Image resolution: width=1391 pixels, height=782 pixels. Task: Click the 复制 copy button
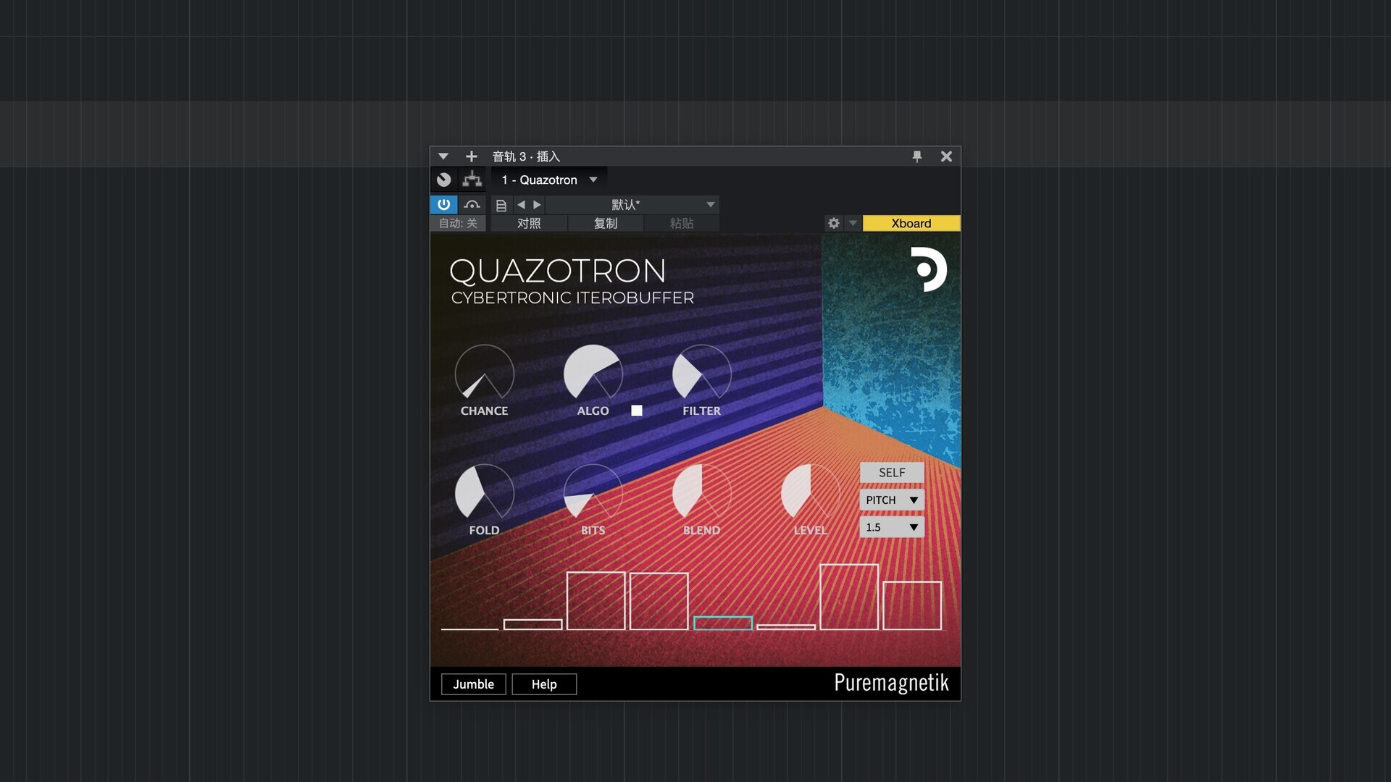[606, 223]
